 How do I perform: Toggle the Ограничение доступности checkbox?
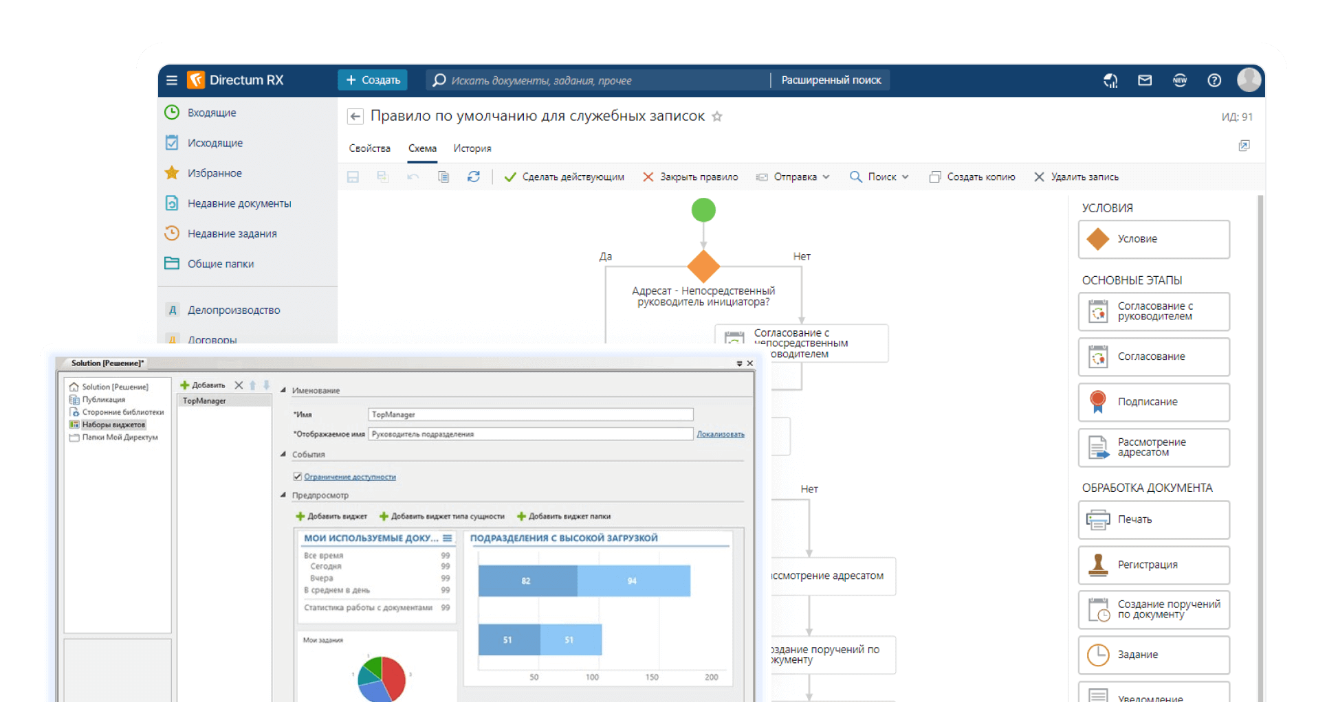[298, 477]
